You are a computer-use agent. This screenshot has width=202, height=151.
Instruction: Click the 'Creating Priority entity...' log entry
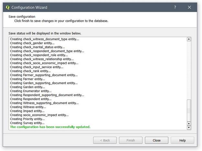click(x=27, y=119)
